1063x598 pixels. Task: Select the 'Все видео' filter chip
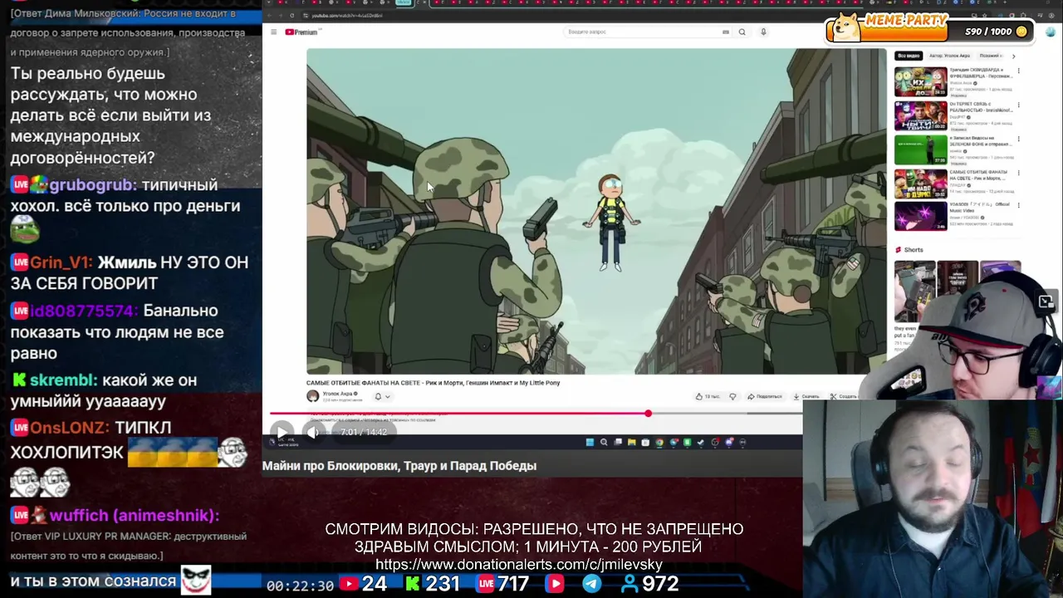pos(909,56)
